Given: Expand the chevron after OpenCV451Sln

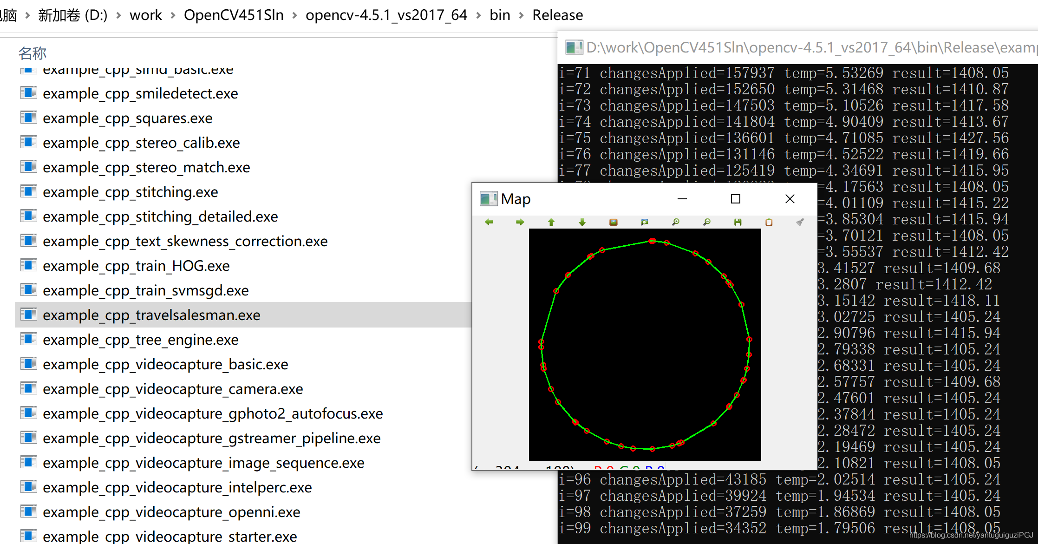Looking at the screenshot, I should click(294, 15).
